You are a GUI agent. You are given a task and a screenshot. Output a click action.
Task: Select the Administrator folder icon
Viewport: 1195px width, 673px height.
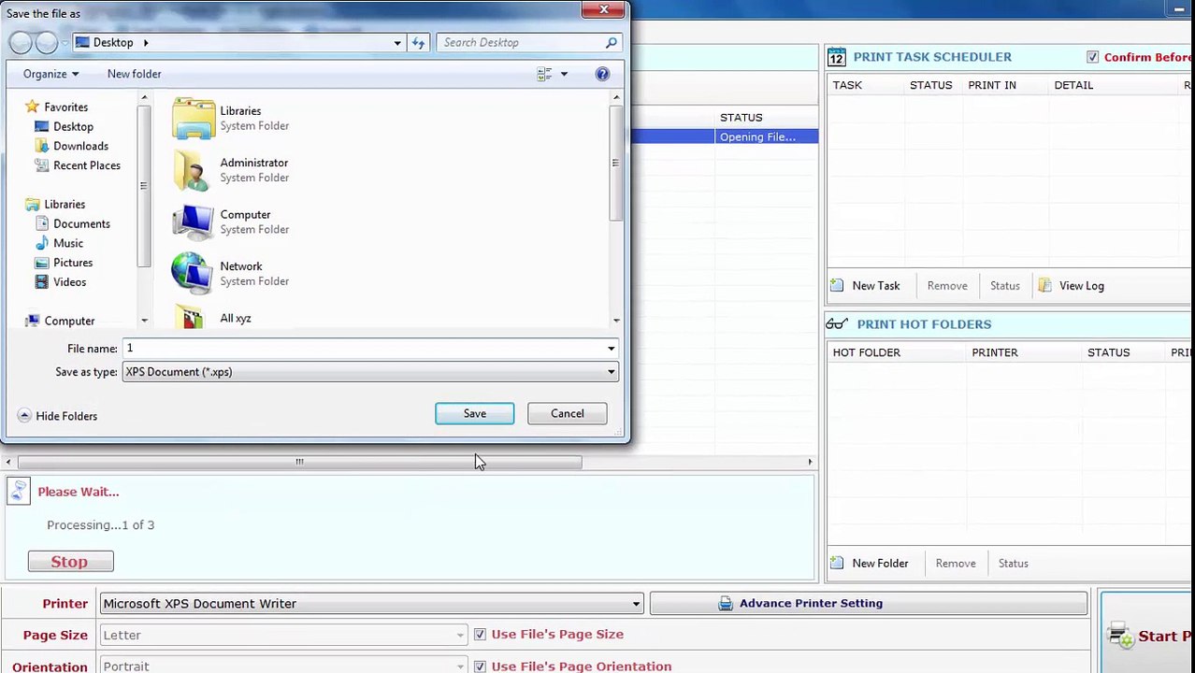[x=194, y=170]
